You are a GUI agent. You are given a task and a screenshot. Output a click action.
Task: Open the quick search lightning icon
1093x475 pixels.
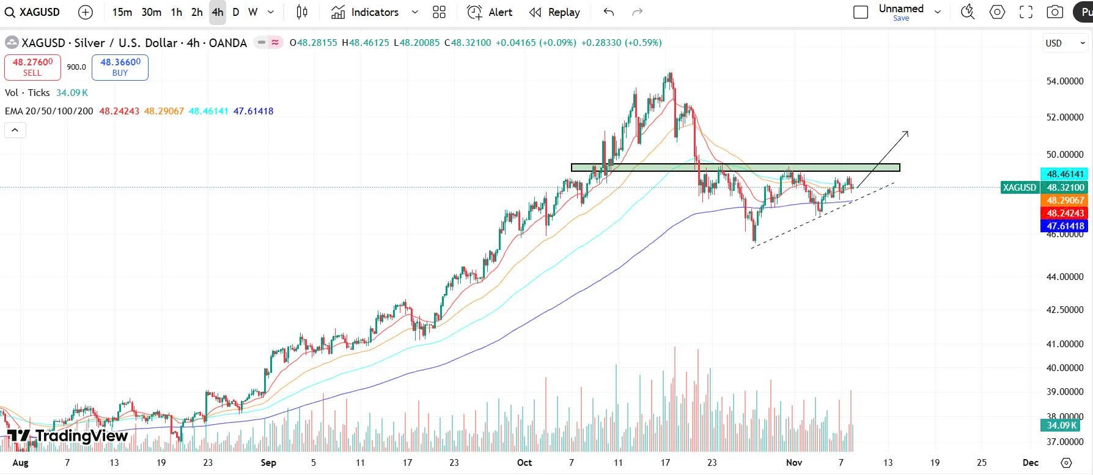(x=967, y=12)
